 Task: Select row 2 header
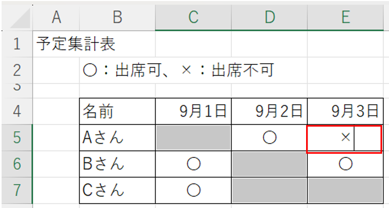(x=17, y=70)
